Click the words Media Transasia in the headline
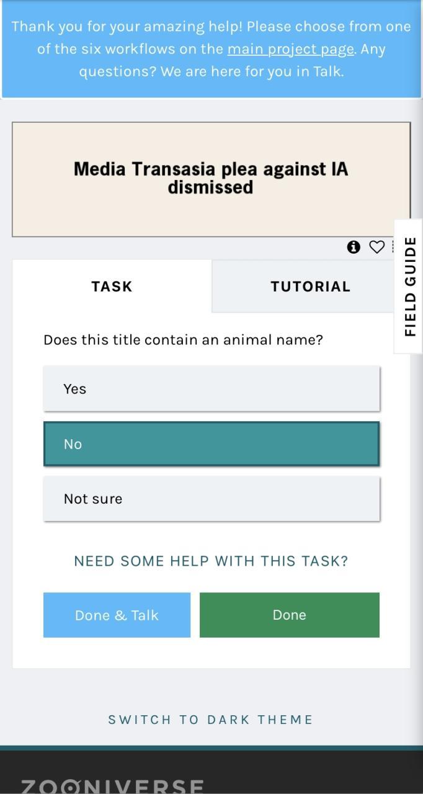Image resolution: width=423 pixels, height=794 pixels. coord(145,169)
